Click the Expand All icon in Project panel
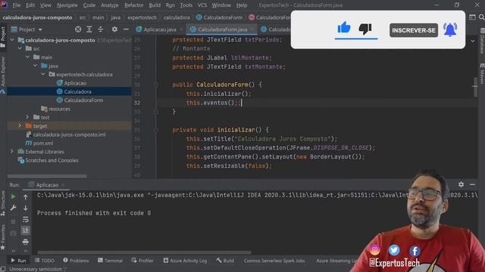Image resolution: width=485 pixels, height=272 pixels. click(x=89, y=29)
